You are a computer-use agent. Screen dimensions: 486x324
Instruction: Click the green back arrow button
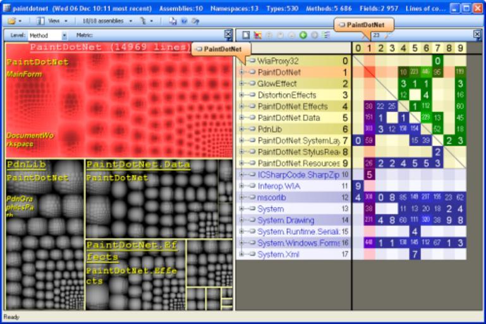[303, 35]
